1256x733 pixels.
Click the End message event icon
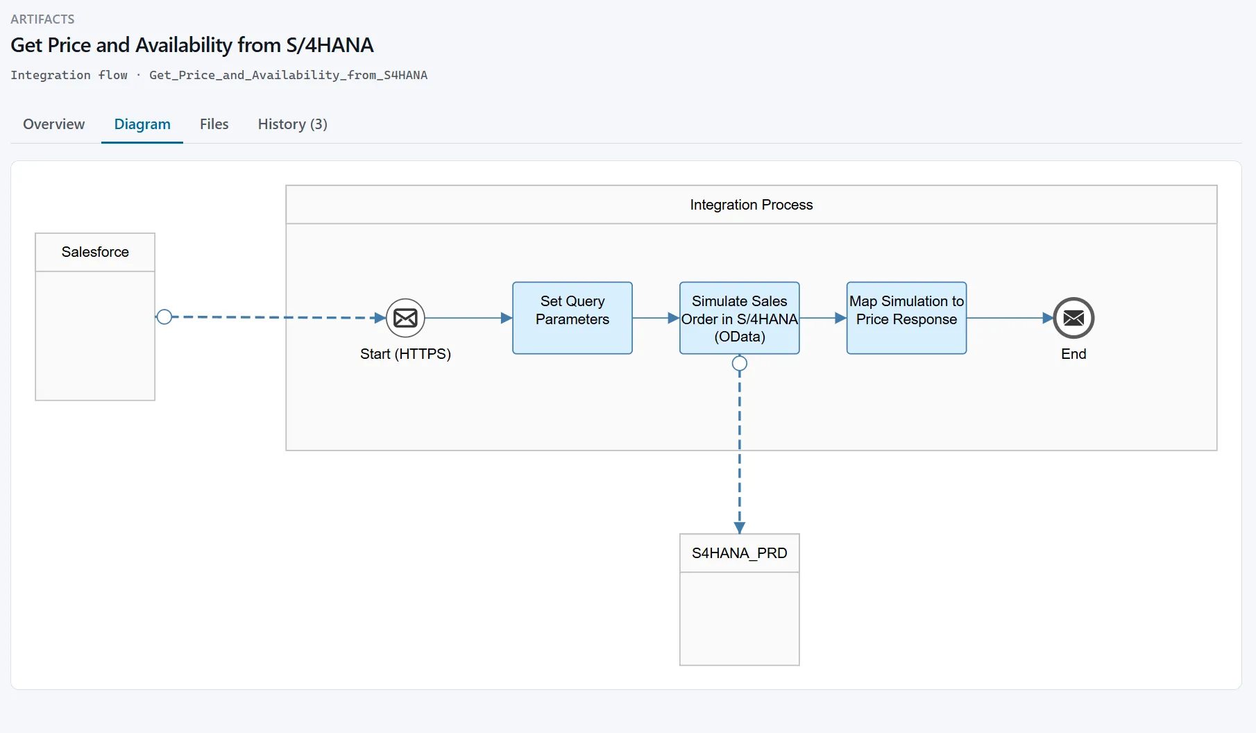point(1073,318)
